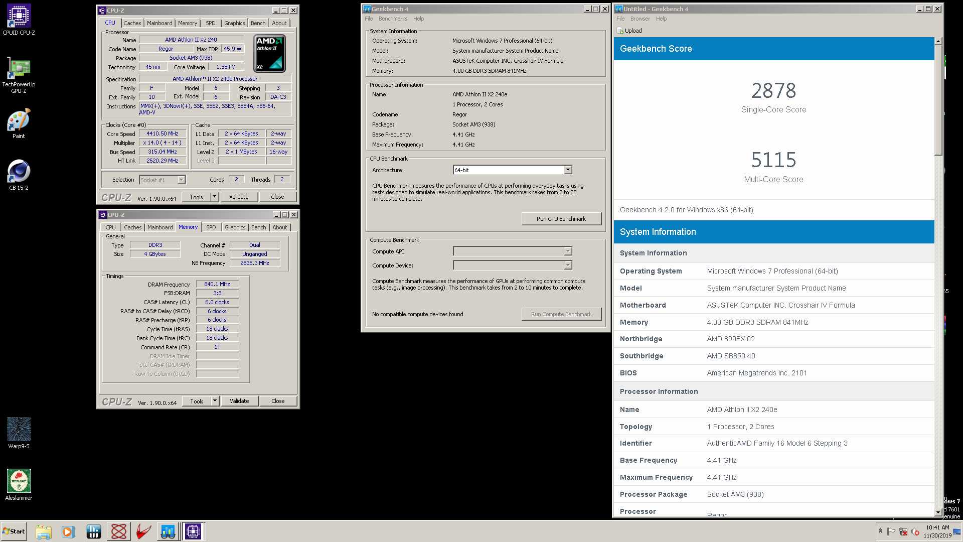Open the TechPowerUp GPU-Z desktop icon

(19, 75)
